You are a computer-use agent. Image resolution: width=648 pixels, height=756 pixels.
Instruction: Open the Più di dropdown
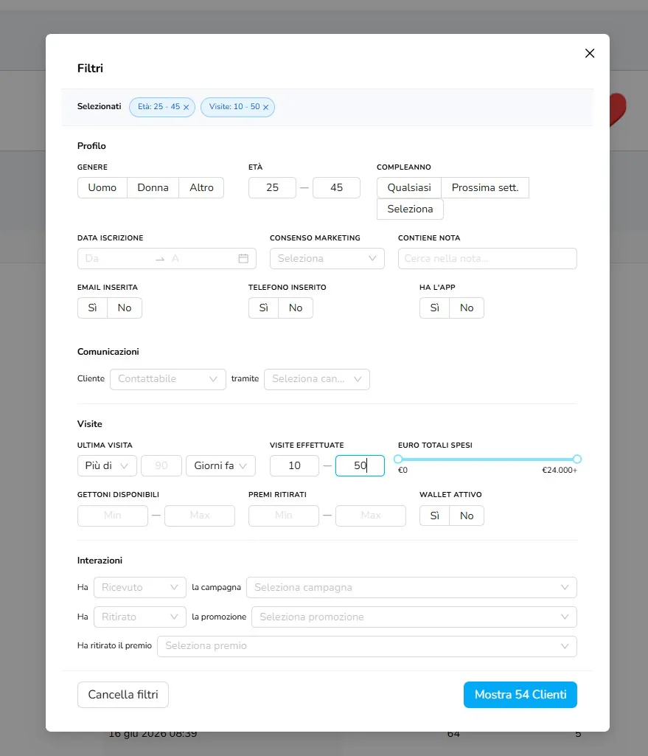pyautogui.click(x=107, y=465)
